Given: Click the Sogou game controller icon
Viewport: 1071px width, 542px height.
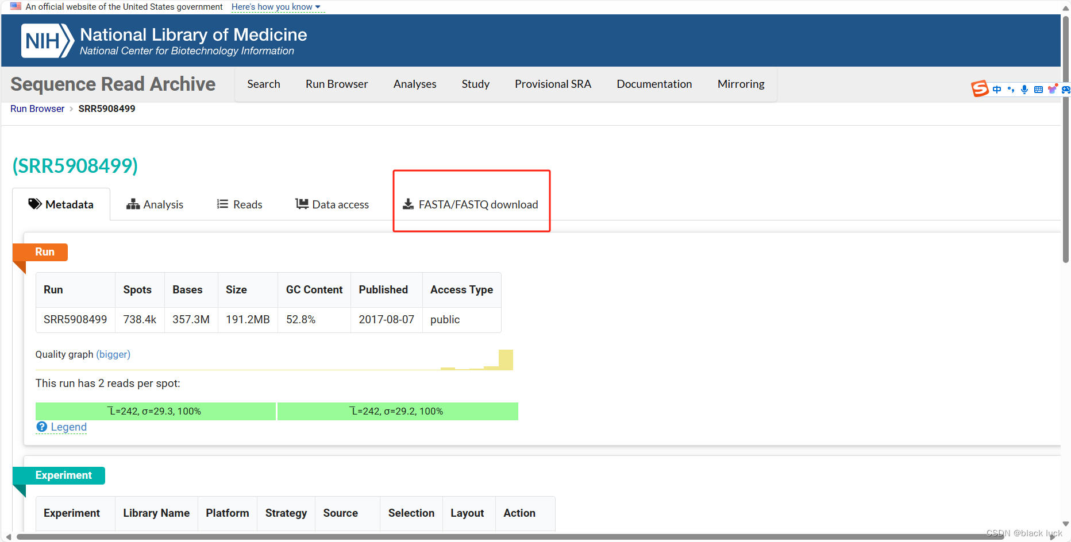Looking at the screenshot, I should click(1066, 89).
